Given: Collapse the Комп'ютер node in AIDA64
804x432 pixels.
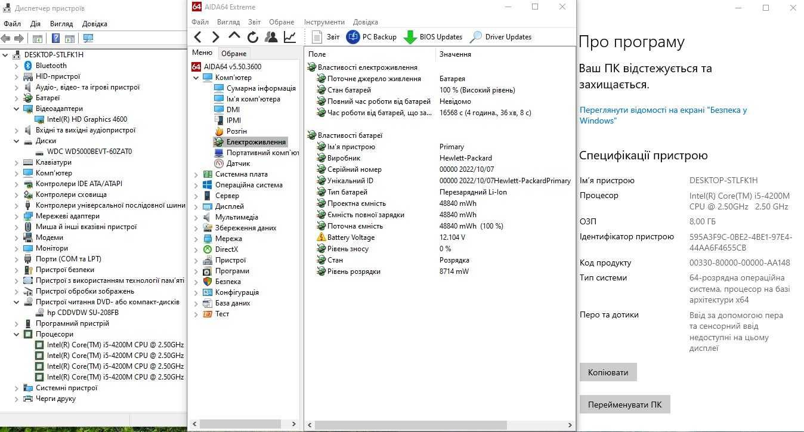Looking at the screenshot, I should [196, 78].
